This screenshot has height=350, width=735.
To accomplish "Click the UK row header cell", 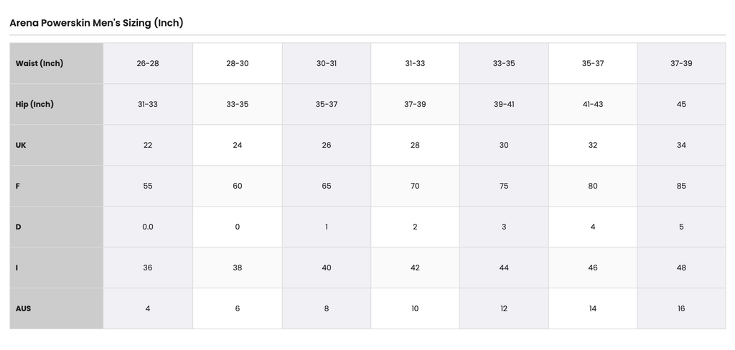I will (x=56, y=145).
